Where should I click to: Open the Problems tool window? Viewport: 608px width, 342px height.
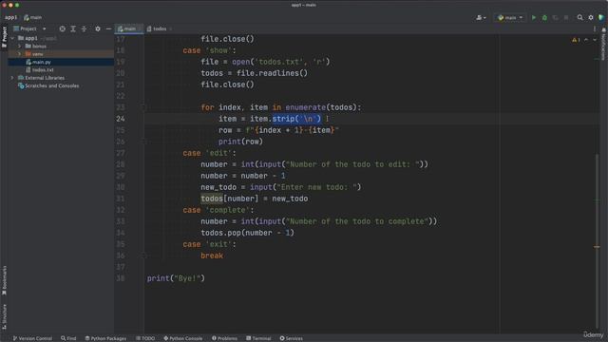(224, 338)
